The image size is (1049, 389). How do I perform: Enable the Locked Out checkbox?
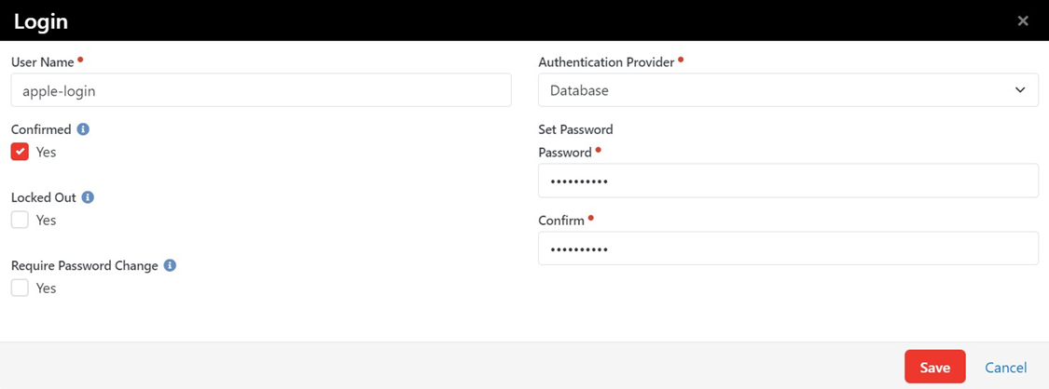tap(20, 221)
